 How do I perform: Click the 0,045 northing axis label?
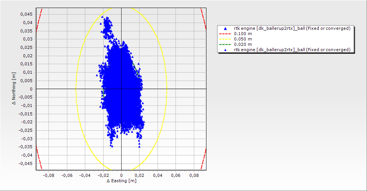[26, 14]
